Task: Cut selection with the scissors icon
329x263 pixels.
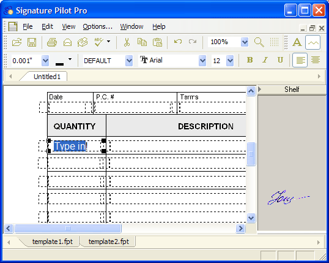Action: [127, 42]
